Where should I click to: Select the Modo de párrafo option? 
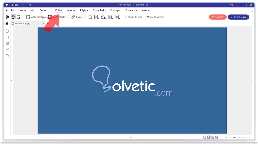[x=154, y=17]
